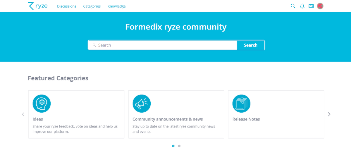Open notifications bell icon
The height and width of the screenshot is (162, 351).
pyautogui.click(x=302, y=6)
